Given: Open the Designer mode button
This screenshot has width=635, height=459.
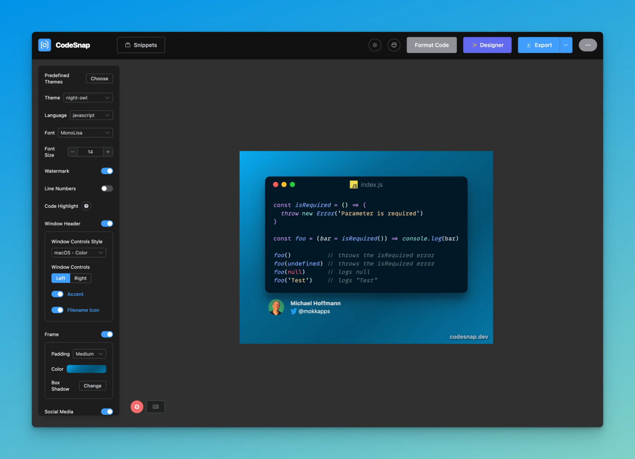Looking at the screenshot, I should point(487,45).
